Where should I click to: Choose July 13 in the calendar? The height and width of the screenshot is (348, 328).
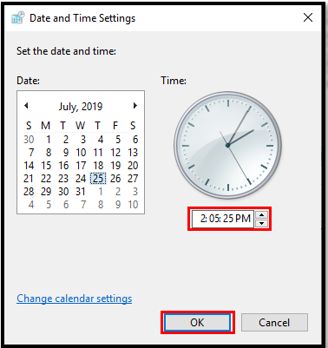(x=133, y=153)
